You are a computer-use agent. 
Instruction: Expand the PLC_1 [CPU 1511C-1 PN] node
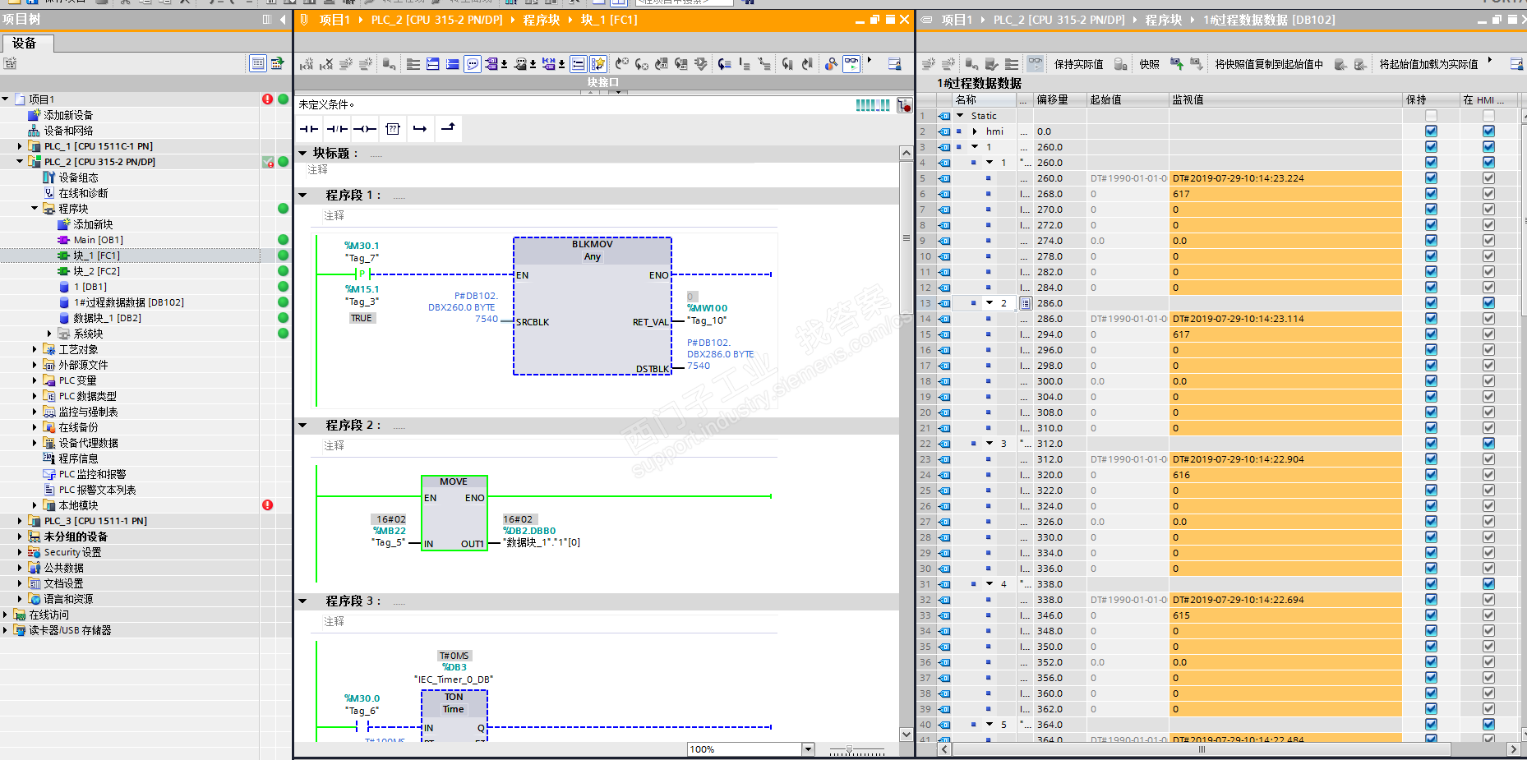[21, 146]
